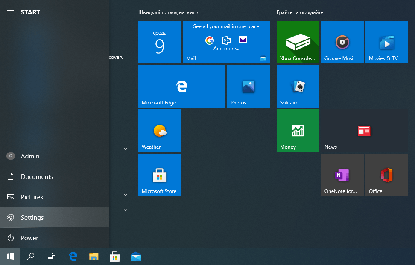The image size is (415, 265).
Task: Open the Microsoft Store tile
Action: 160,175
